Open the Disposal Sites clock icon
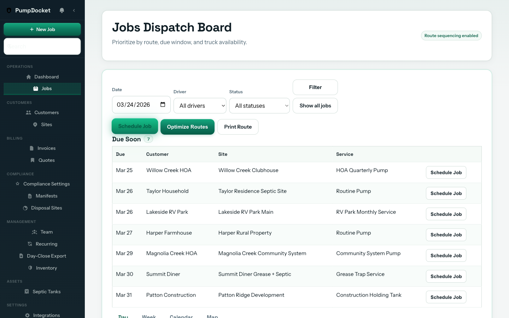 [x=25, y=208]
